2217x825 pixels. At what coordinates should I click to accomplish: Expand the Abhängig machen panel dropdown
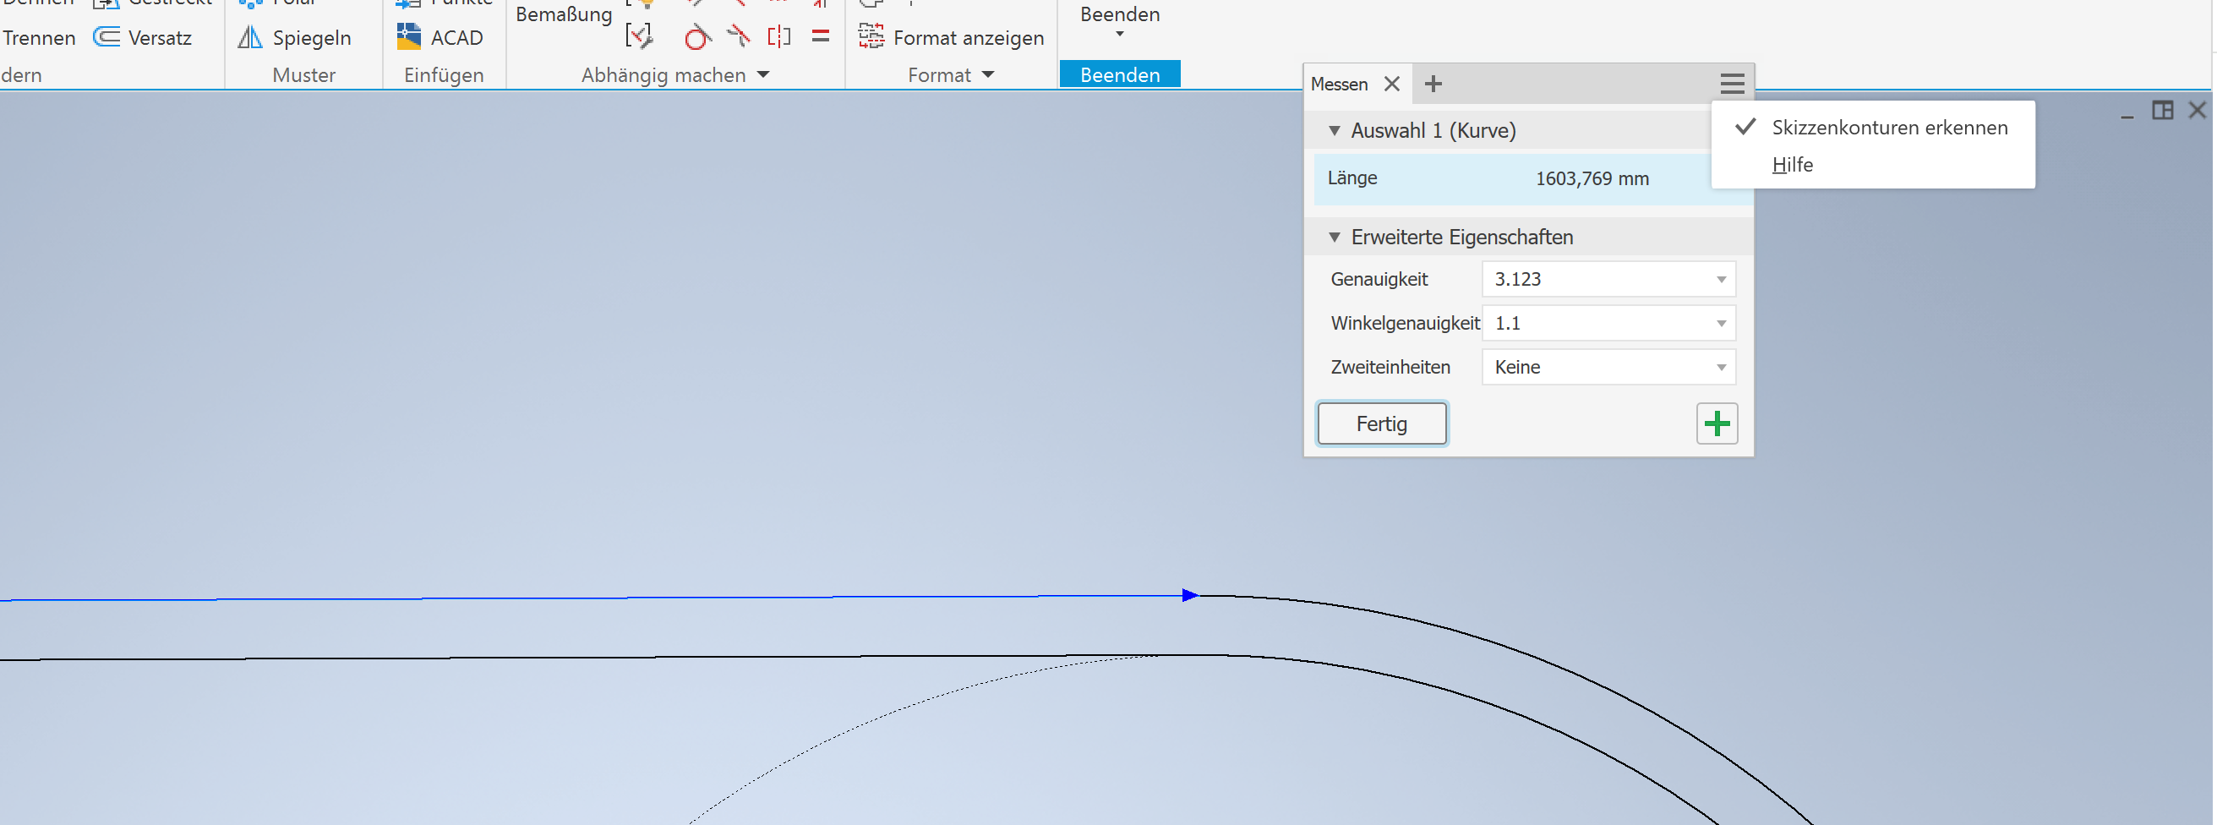coord(763,75)
